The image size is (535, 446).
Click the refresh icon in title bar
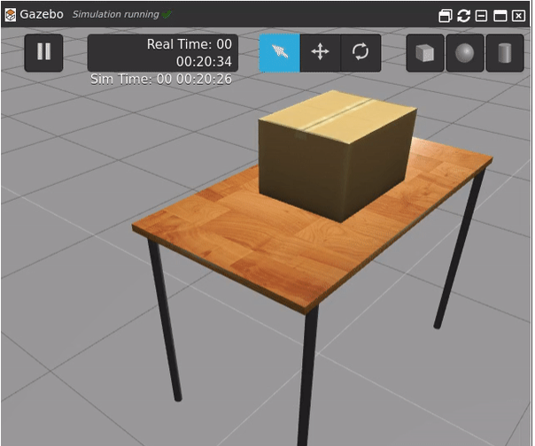463,15
